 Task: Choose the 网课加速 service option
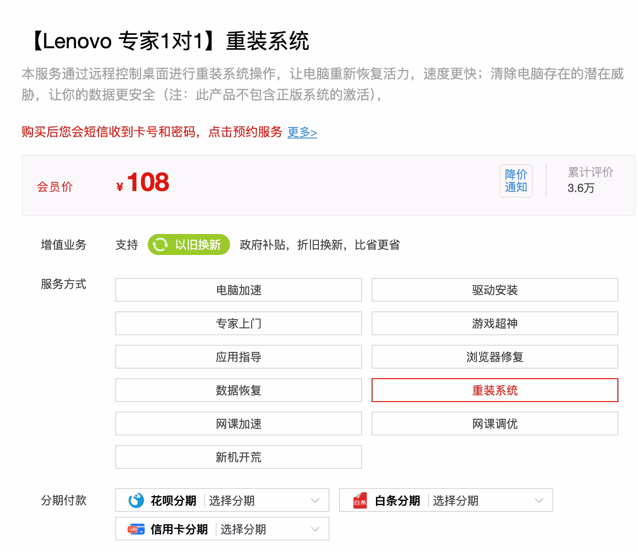click(x=239, y=424)
